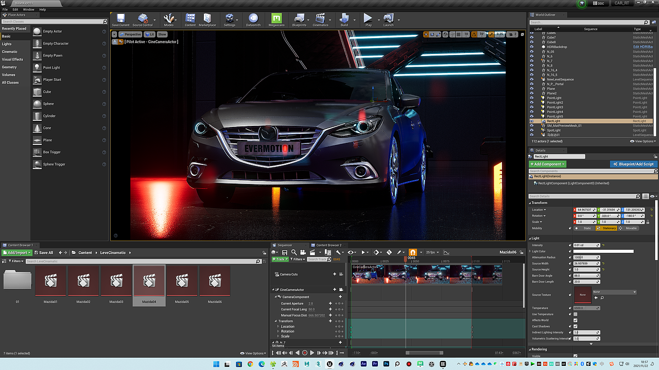Enable the Use Temperature checkbox
Image resolution: width=659 pixels, height=370 pixels.
(575, 314)
